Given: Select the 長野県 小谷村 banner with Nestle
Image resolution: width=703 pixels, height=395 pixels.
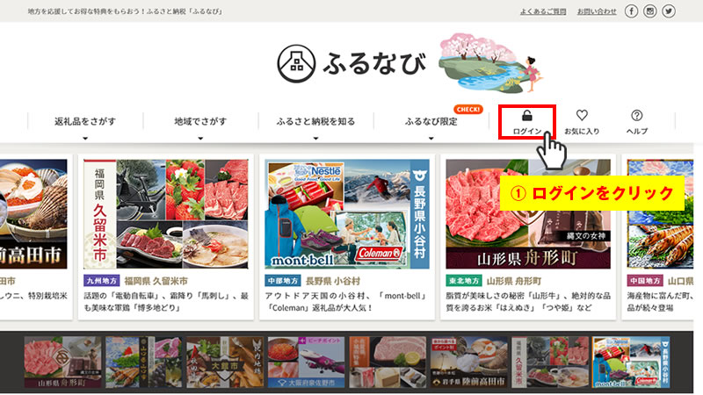Looking at the screenshot, I should [x=347, y=214].
